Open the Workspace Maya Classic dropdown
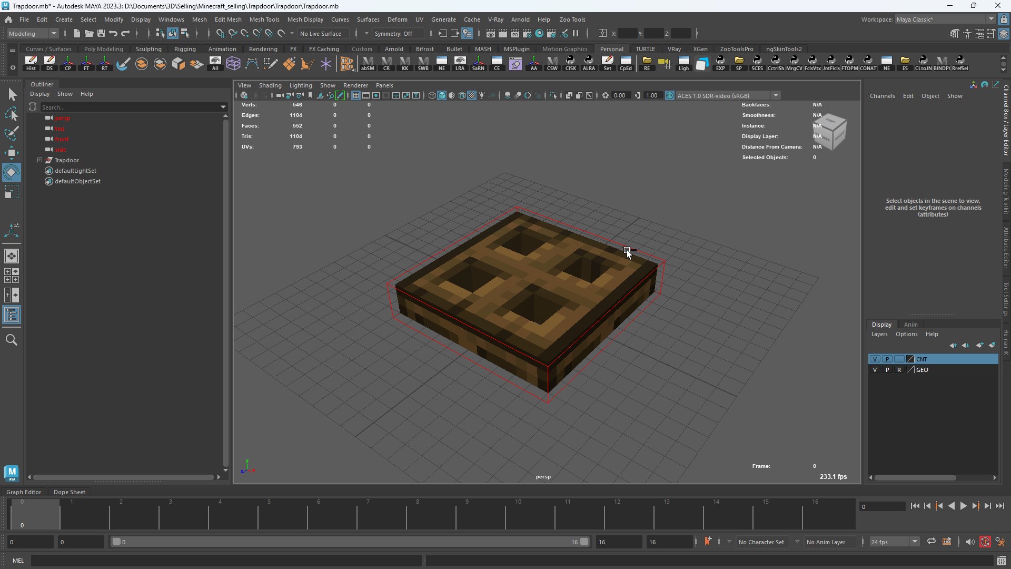This screenshot has height=569, width=1011. (945, 19)
